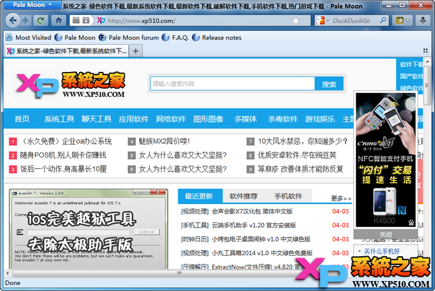Open 应用软件 category

click(134, 119)
